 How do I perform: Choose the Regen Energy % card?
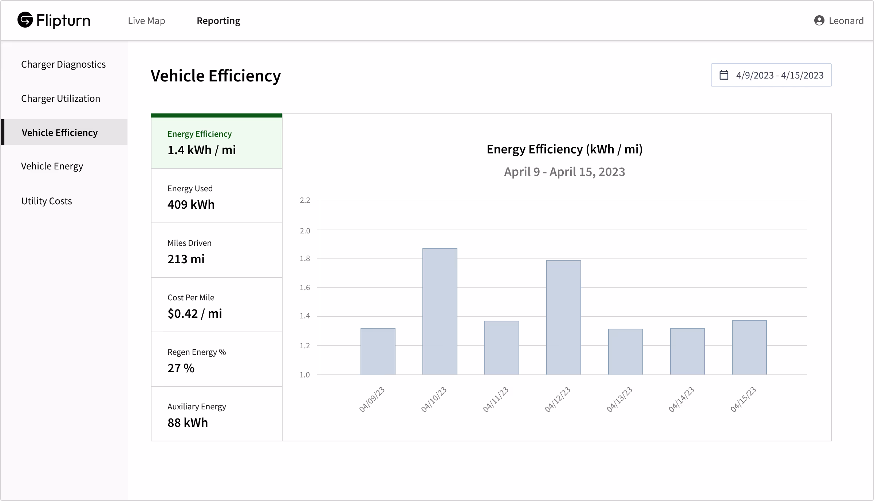coord(217,360)
